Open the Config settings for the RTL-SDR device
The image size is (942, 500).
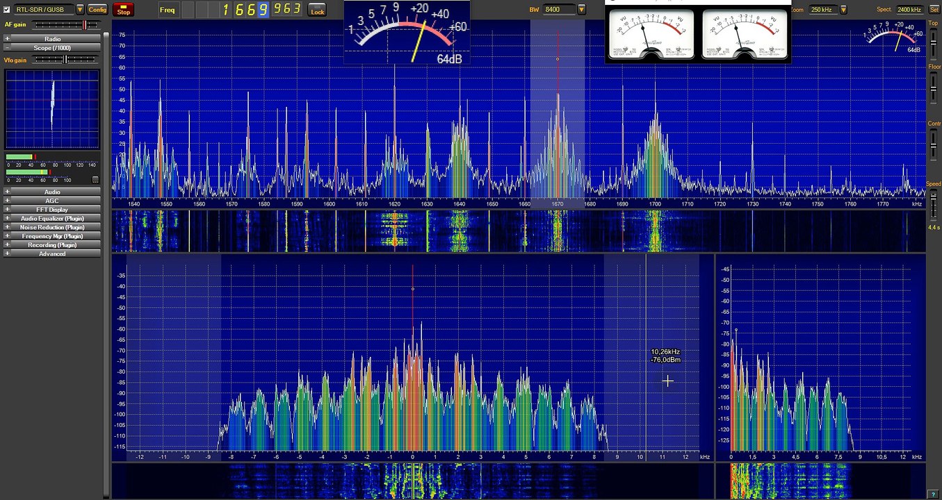click(x=97, y=9)
